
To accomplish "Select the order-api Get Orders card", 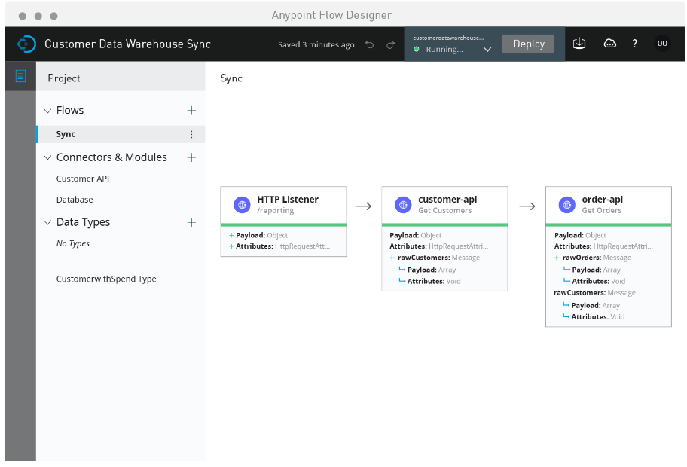I will tap(608, 204).
